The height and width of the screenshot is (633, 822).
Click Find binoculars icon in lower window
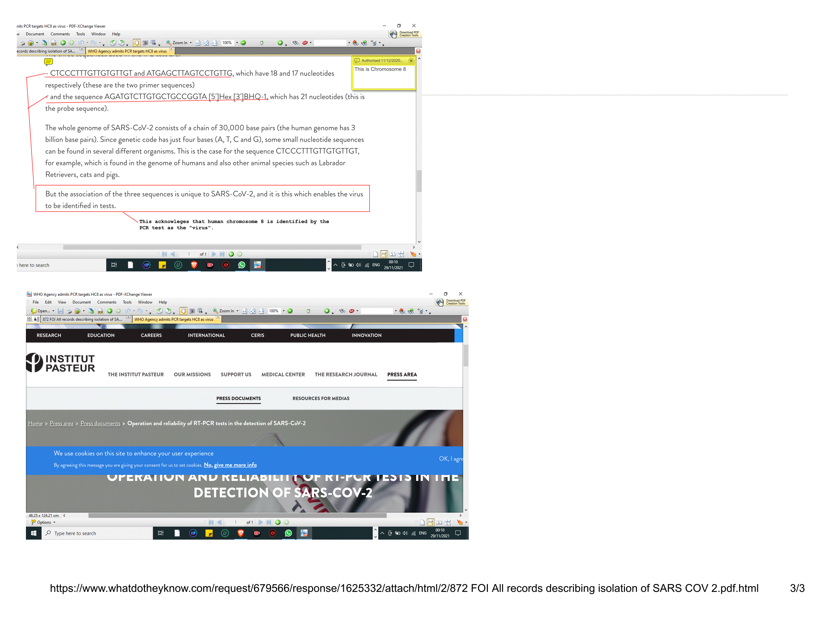tap(342, 311)
